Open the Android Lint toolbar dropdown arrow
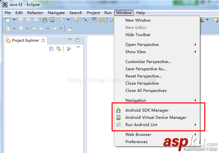Viewport: 219px width, 153px height. tap(68, 20)
